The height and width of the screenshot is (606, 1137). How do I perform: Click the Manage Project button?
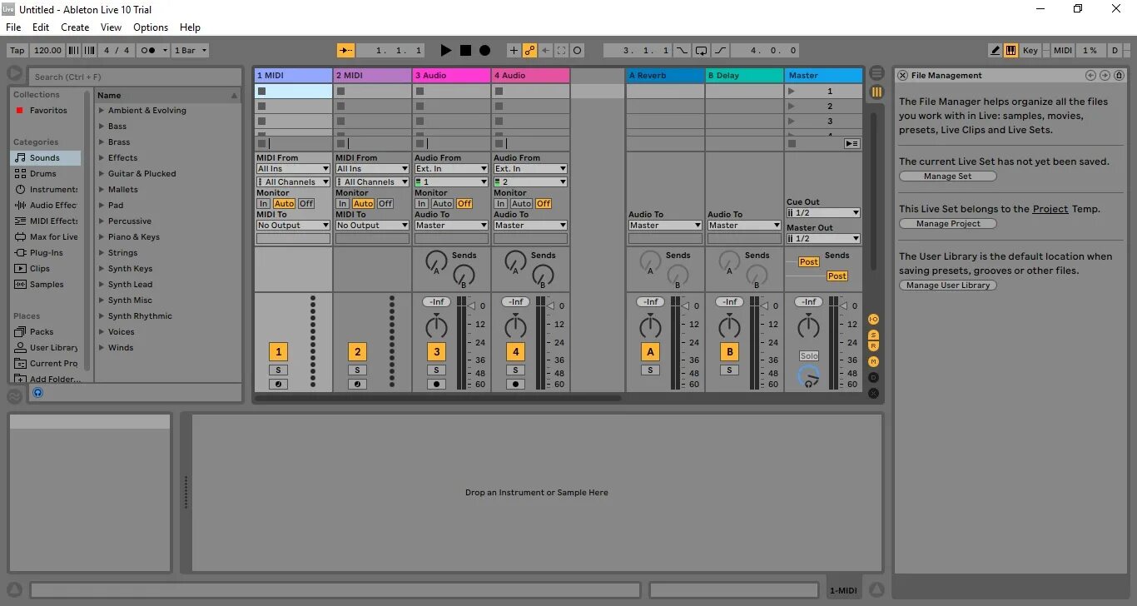(x=947, y=224)
